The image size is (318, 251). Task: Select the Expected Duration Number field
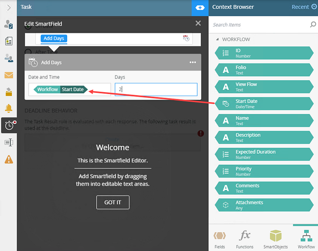click(x=264, y=154)
